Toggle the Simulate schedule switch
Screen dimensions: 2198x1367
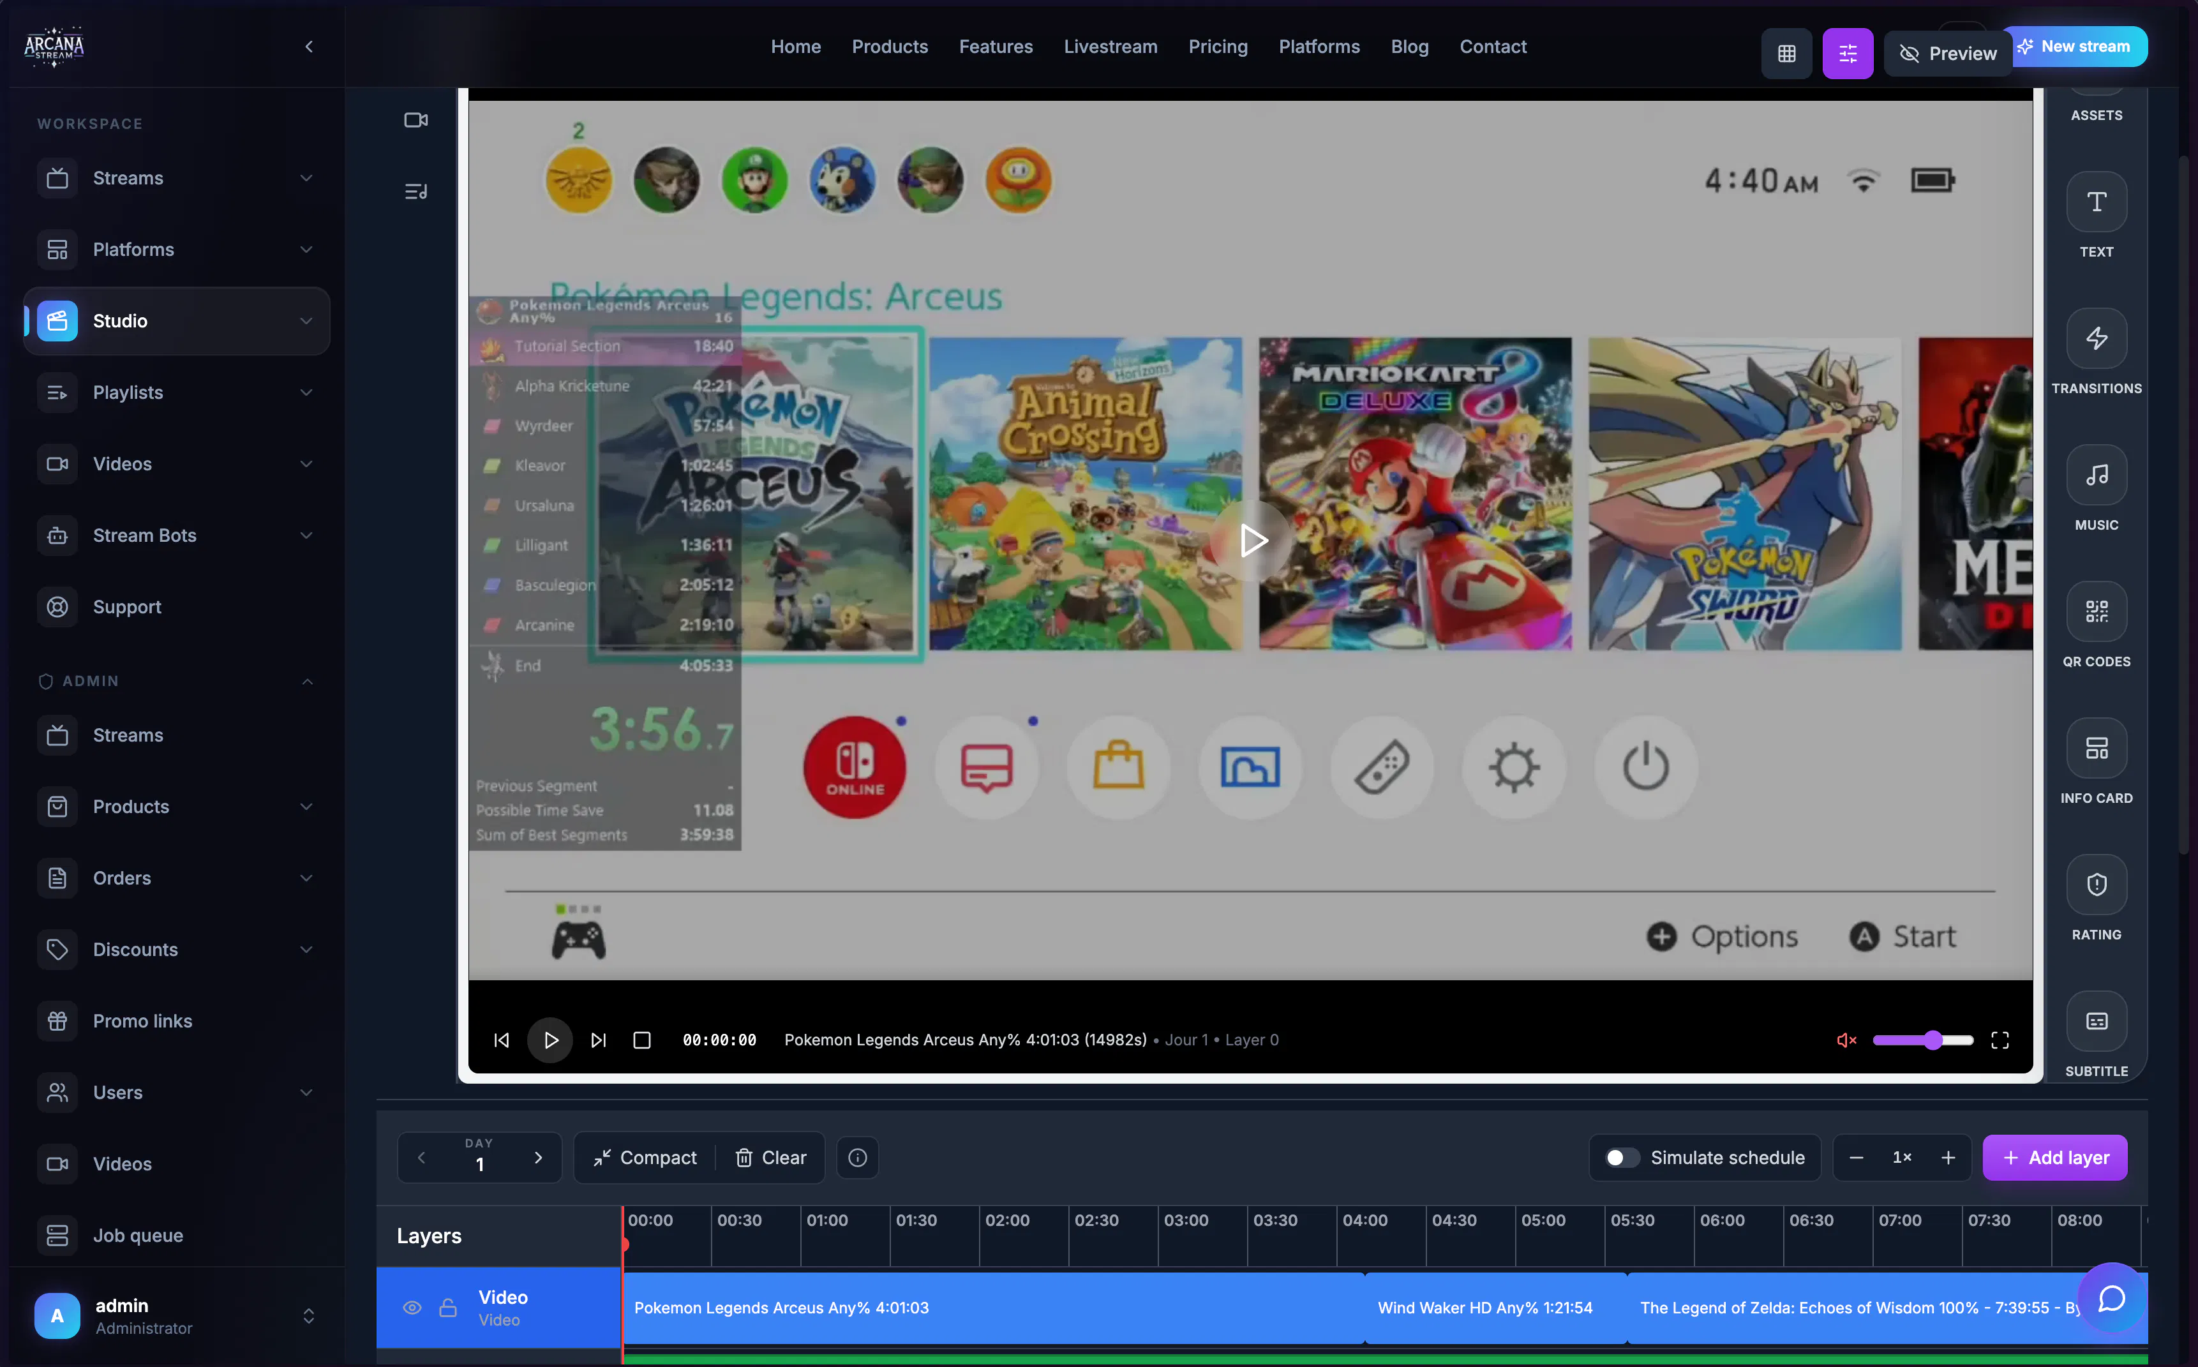pyautogui.click(x=1621, y=1157)
